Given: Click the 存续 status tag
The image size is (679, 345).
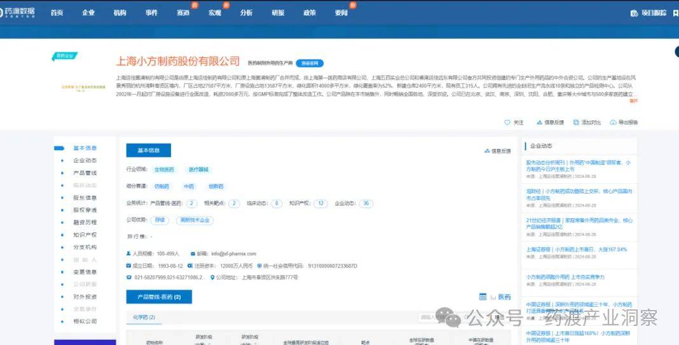Looking at the screenshot, I should pyautogui.click(x=160, y=220).
